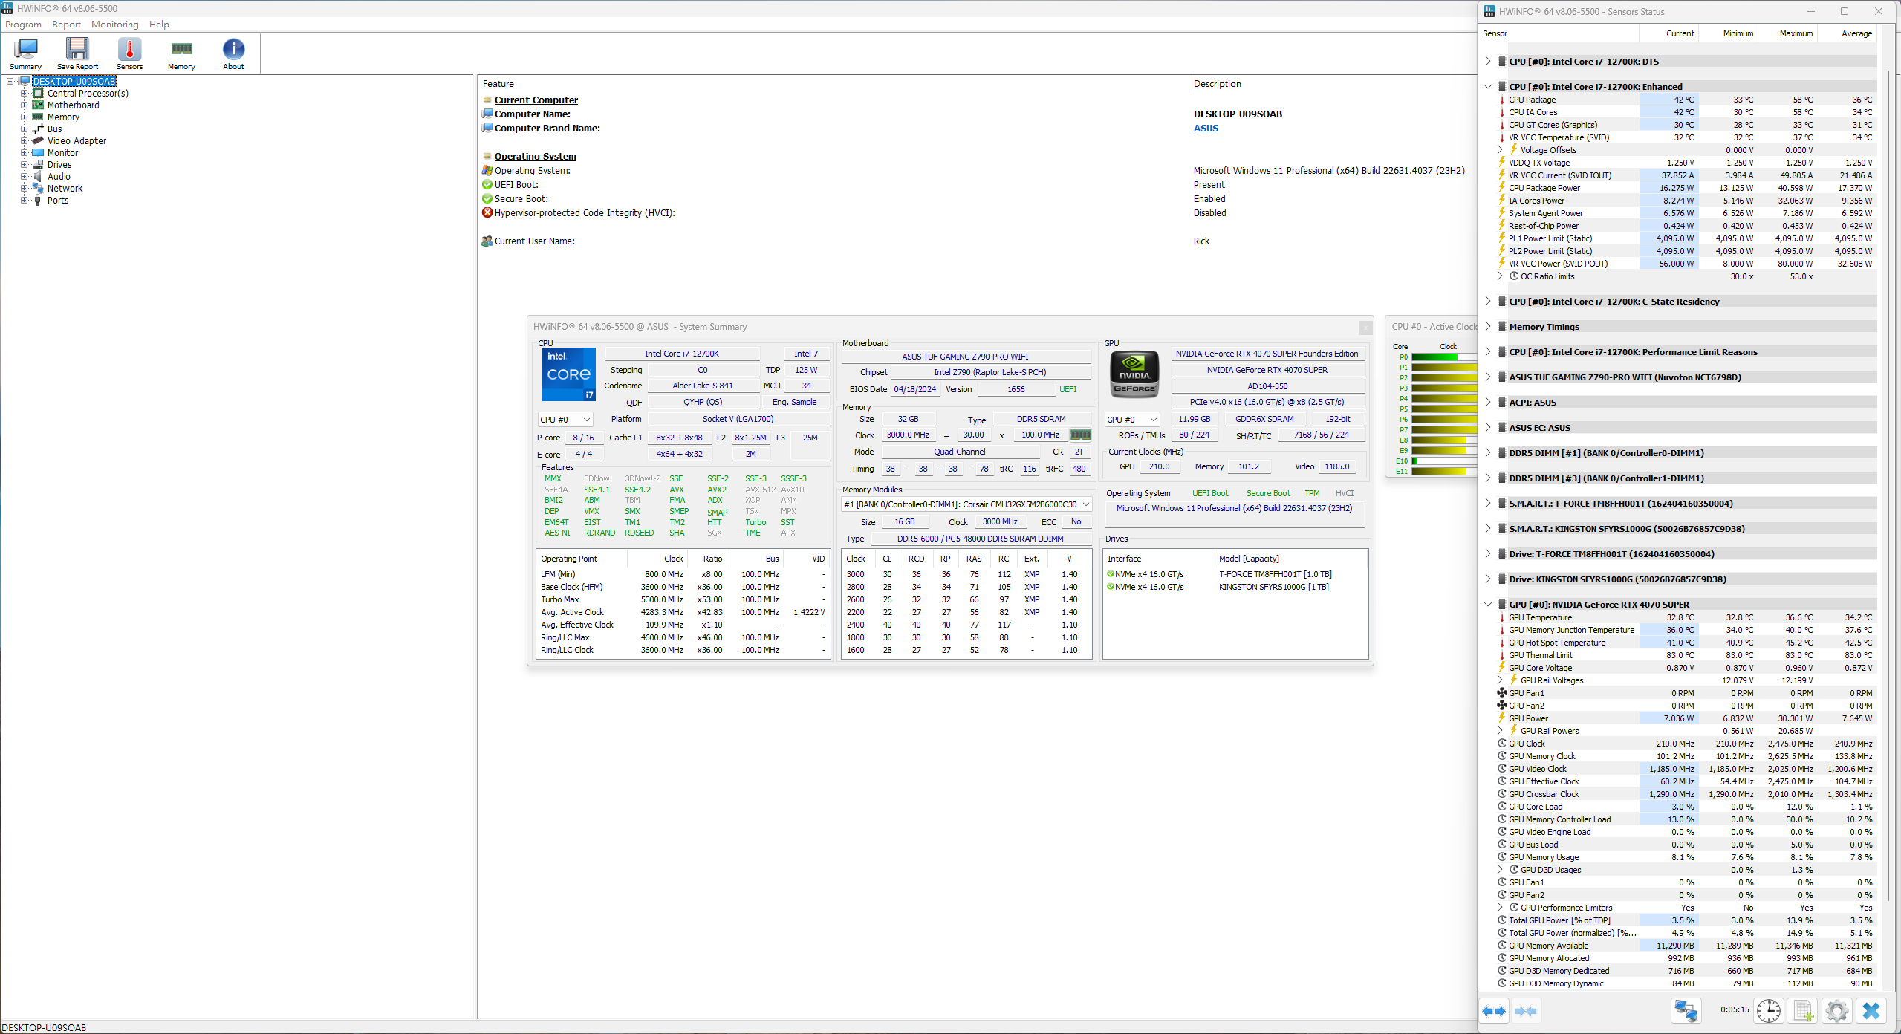1901x1034 pixels.
Task: Collapse CPU i7-12700K Enhanced sensor group
Action: 1488,87
